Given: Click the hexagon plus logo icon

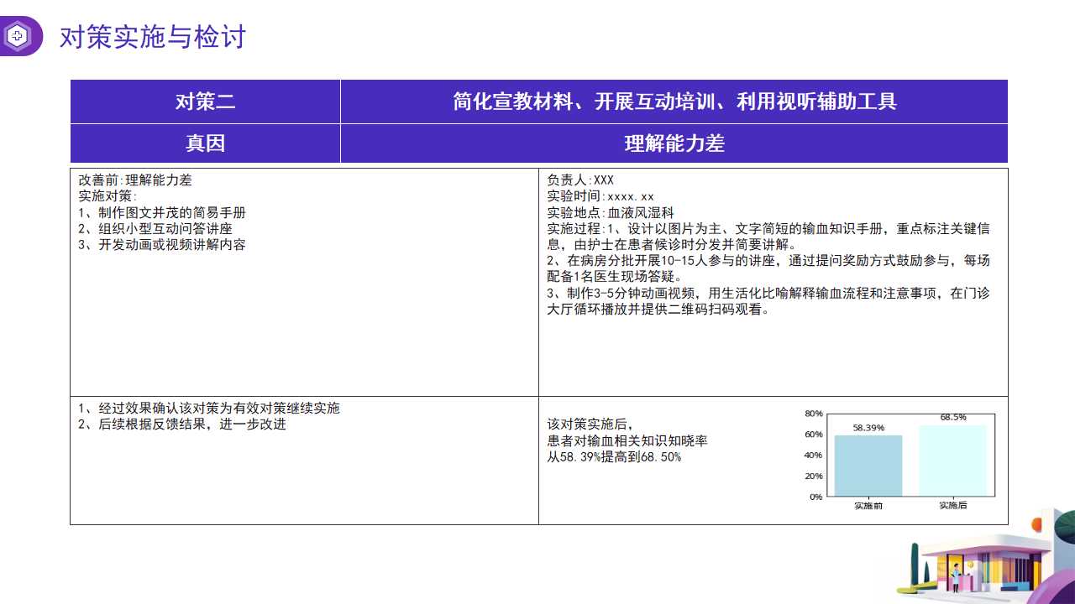Looking at the screenshot, I should pos(17,36).
